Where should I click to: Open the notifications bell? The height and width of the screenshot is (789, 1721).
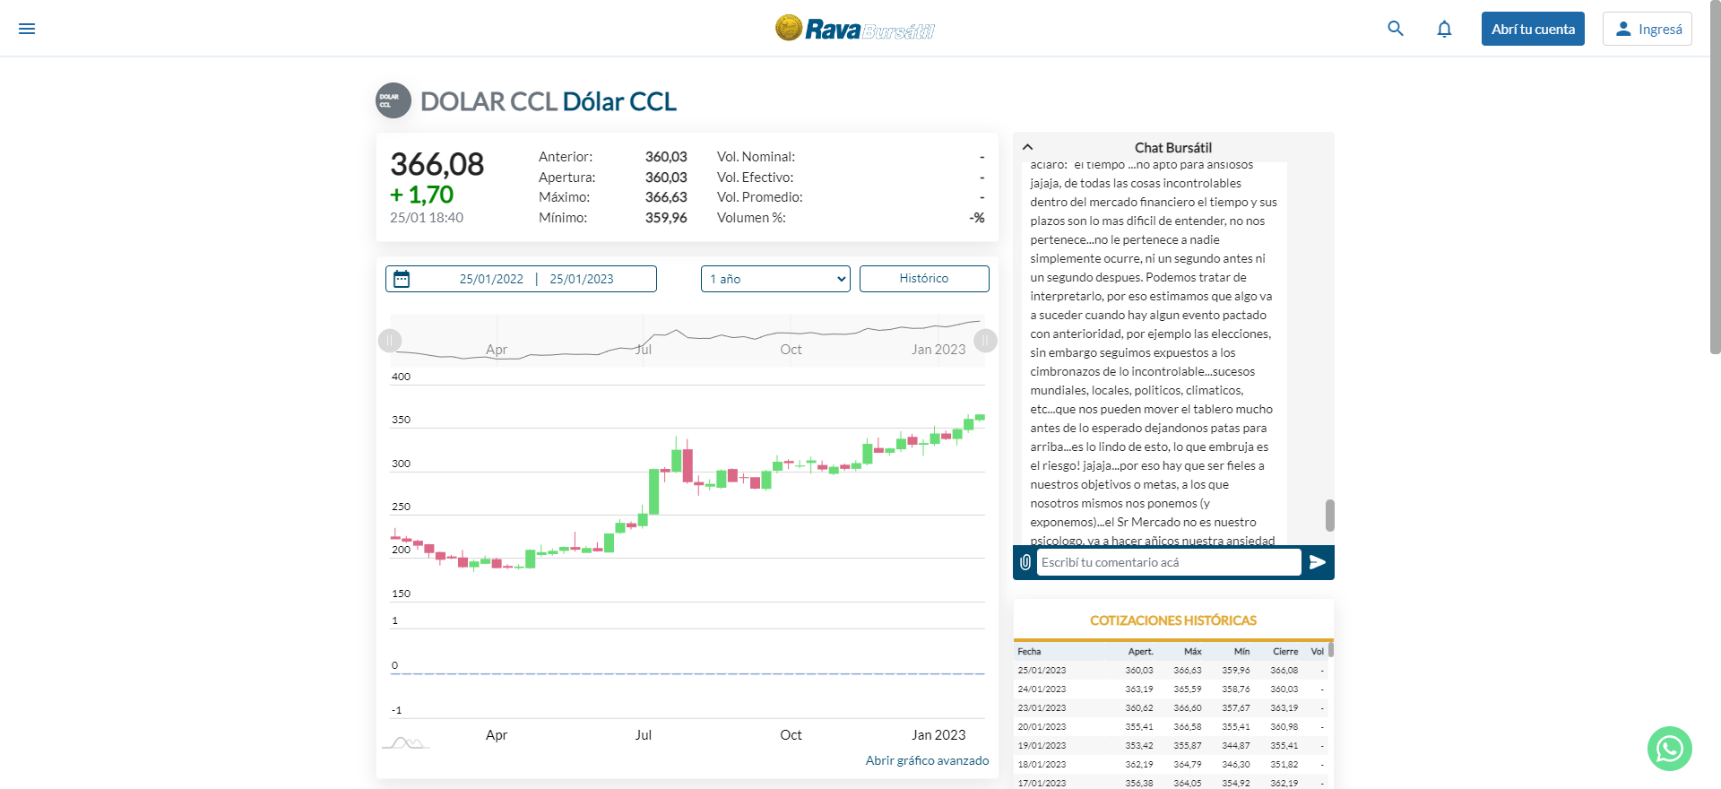point(1444,29)
